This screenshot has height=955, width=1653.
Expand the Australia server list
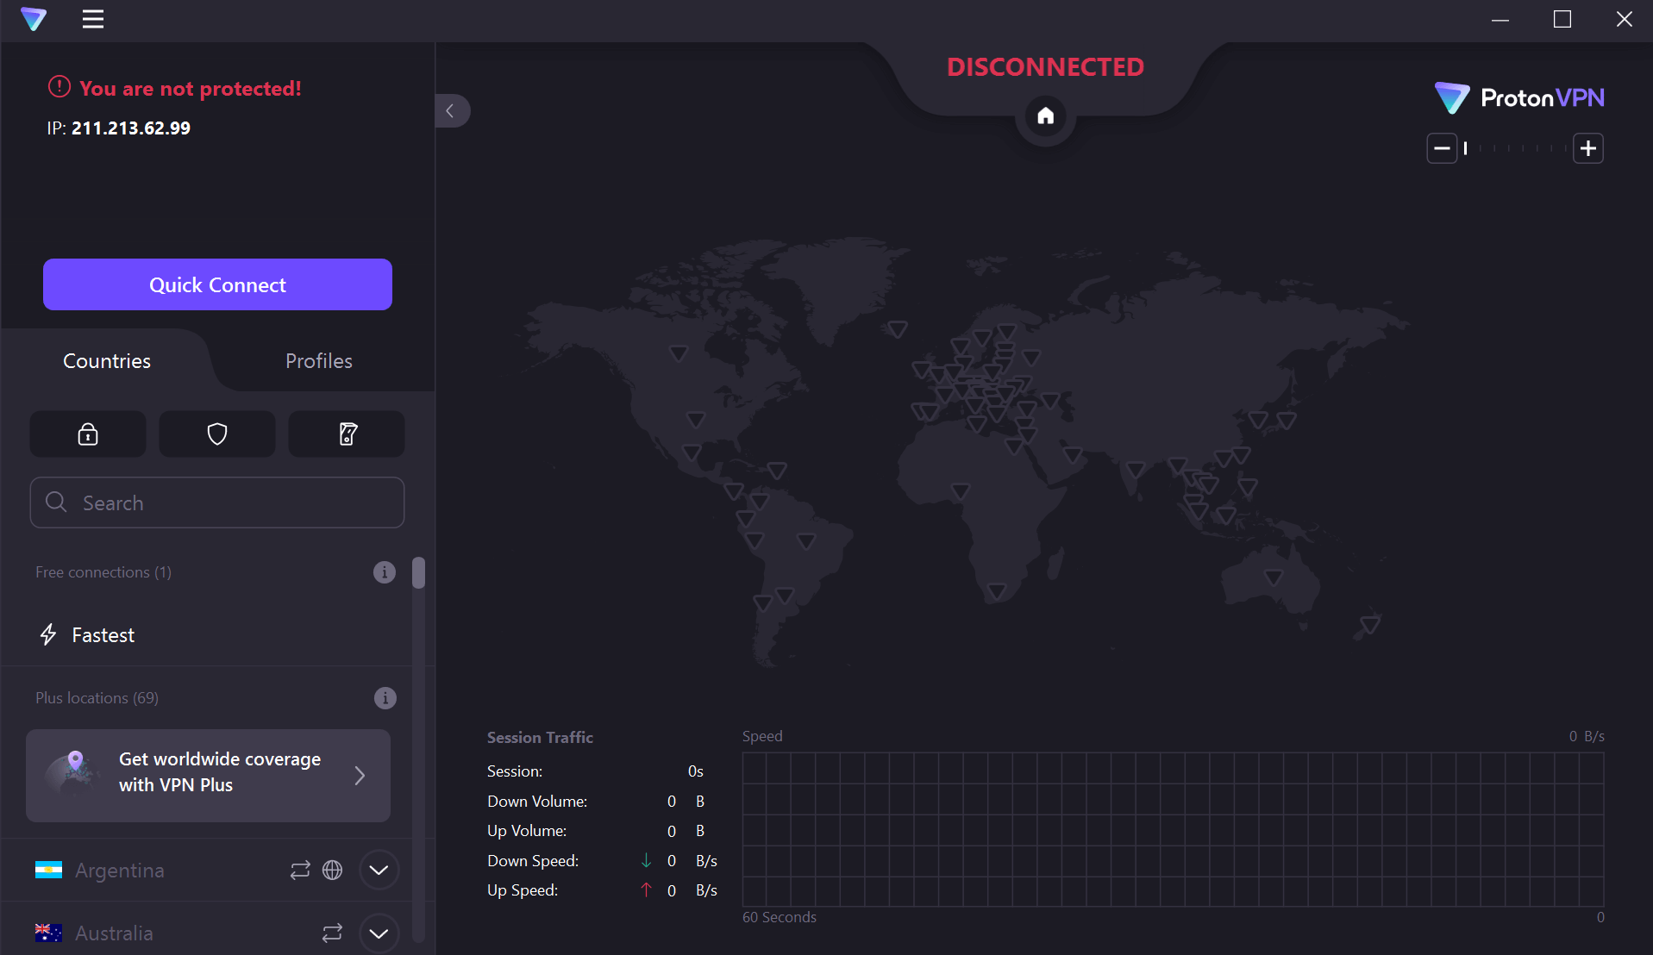pyautogui.click(x=379, y=933)
